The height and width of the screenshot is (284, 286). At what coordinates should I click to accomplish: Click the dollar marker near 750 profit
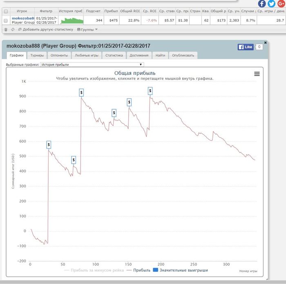pyautogui.click(x=114, y=113)
